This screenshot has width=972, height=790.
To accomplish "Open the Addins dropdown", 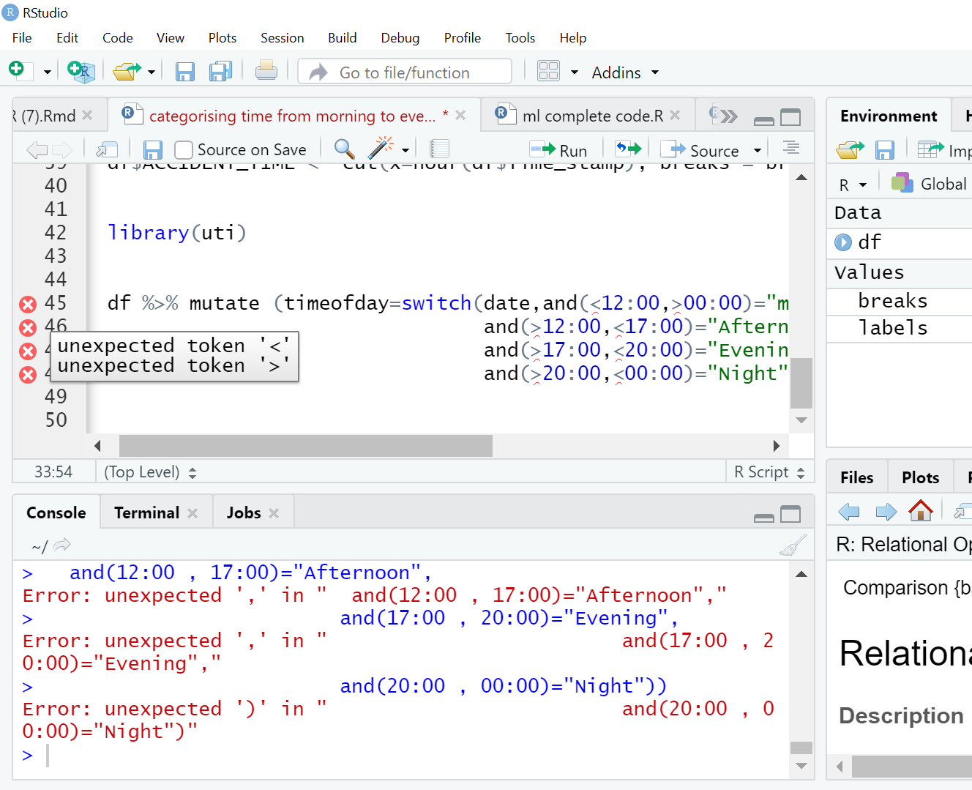I will click(624, 72).
